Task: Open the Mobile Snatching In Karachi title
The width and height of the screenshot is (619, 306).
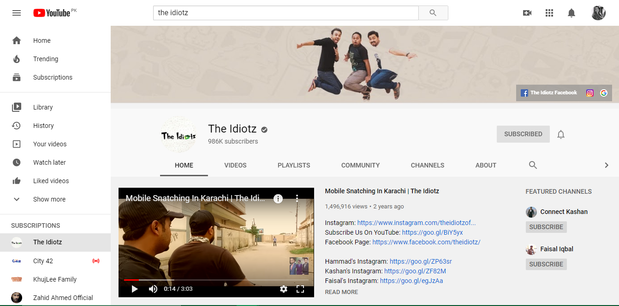Action: coord(382,191)
